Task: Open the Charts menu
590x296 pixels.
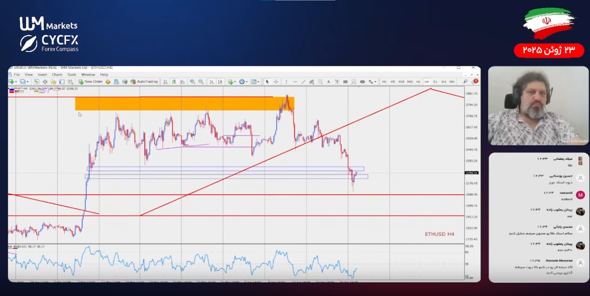Action: click(x=57, y=75)
